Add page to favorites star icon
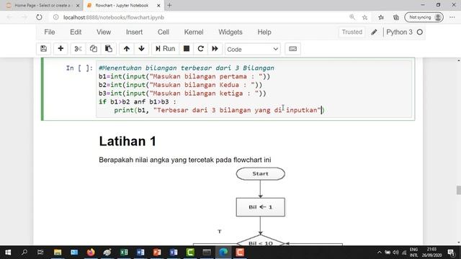Viewport: 461px width, 259px height. [365, 17]
